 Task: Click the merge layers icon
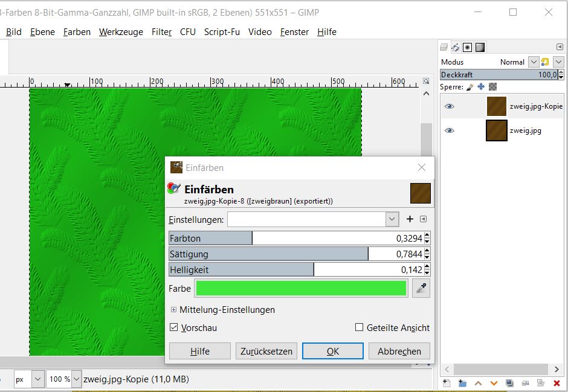(x=541, y=383)
